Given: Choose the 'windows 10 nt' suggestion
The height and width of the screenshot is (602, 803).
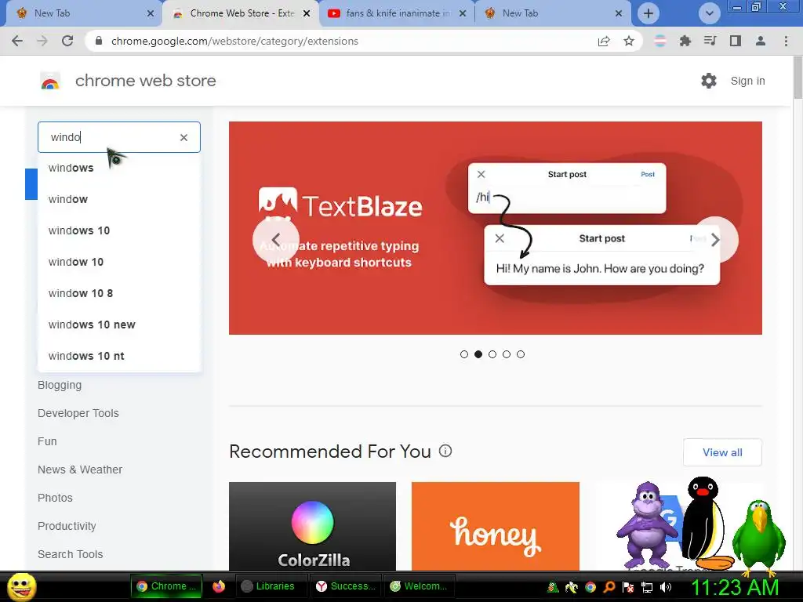Looking at the screenshot, I should coord(119,356).
